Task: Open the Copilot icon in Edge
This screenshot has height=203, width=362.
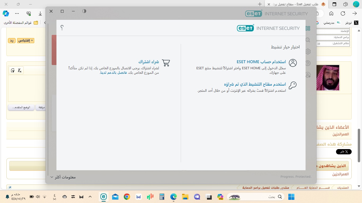Action: [6, 13]
